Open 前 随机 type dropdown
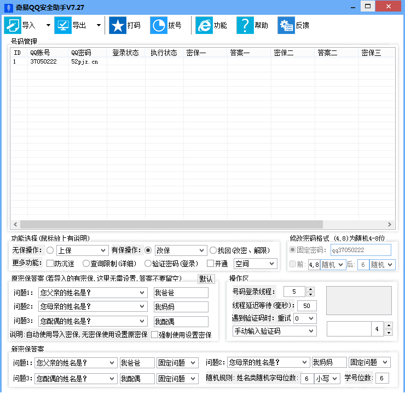The height and width of the screenshot is (405, 405). pyautogui.click(x=333, y=265)
